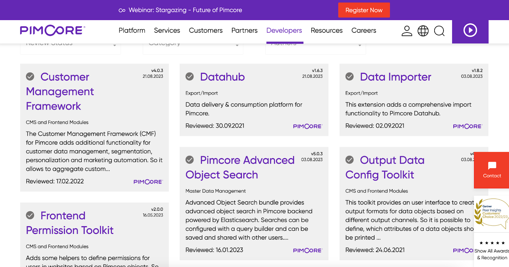Click version v4.0.3 on Customer Management card
Image resolution: width=509 pixels, height=267 pixels.
point(157,71)
